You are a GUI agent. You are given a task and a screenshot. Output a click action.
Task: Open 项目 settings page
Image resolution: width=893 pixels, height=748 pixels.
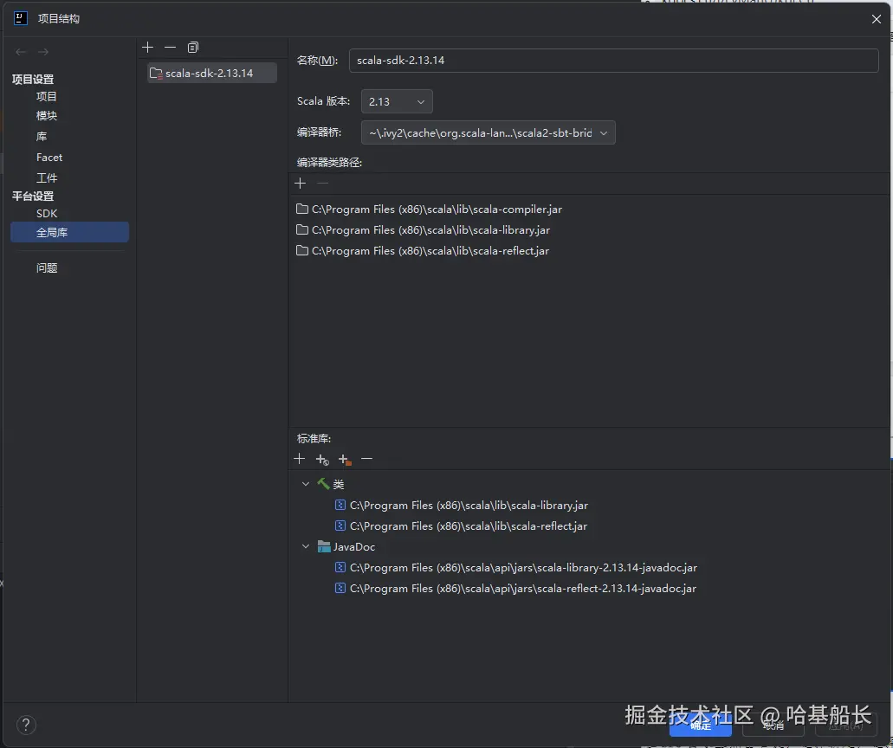click(47, 96)
